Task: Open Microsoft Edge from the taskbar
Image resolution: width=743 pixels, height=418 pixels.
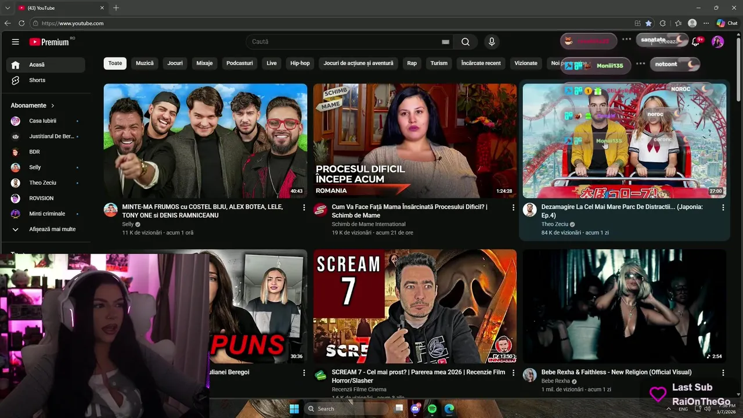Action: [449, 409]
